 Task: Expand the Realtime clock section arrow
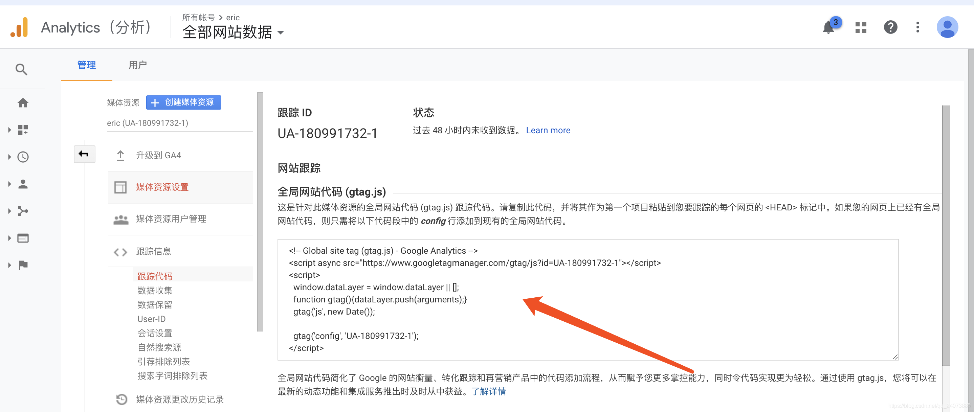click(9, 157)
